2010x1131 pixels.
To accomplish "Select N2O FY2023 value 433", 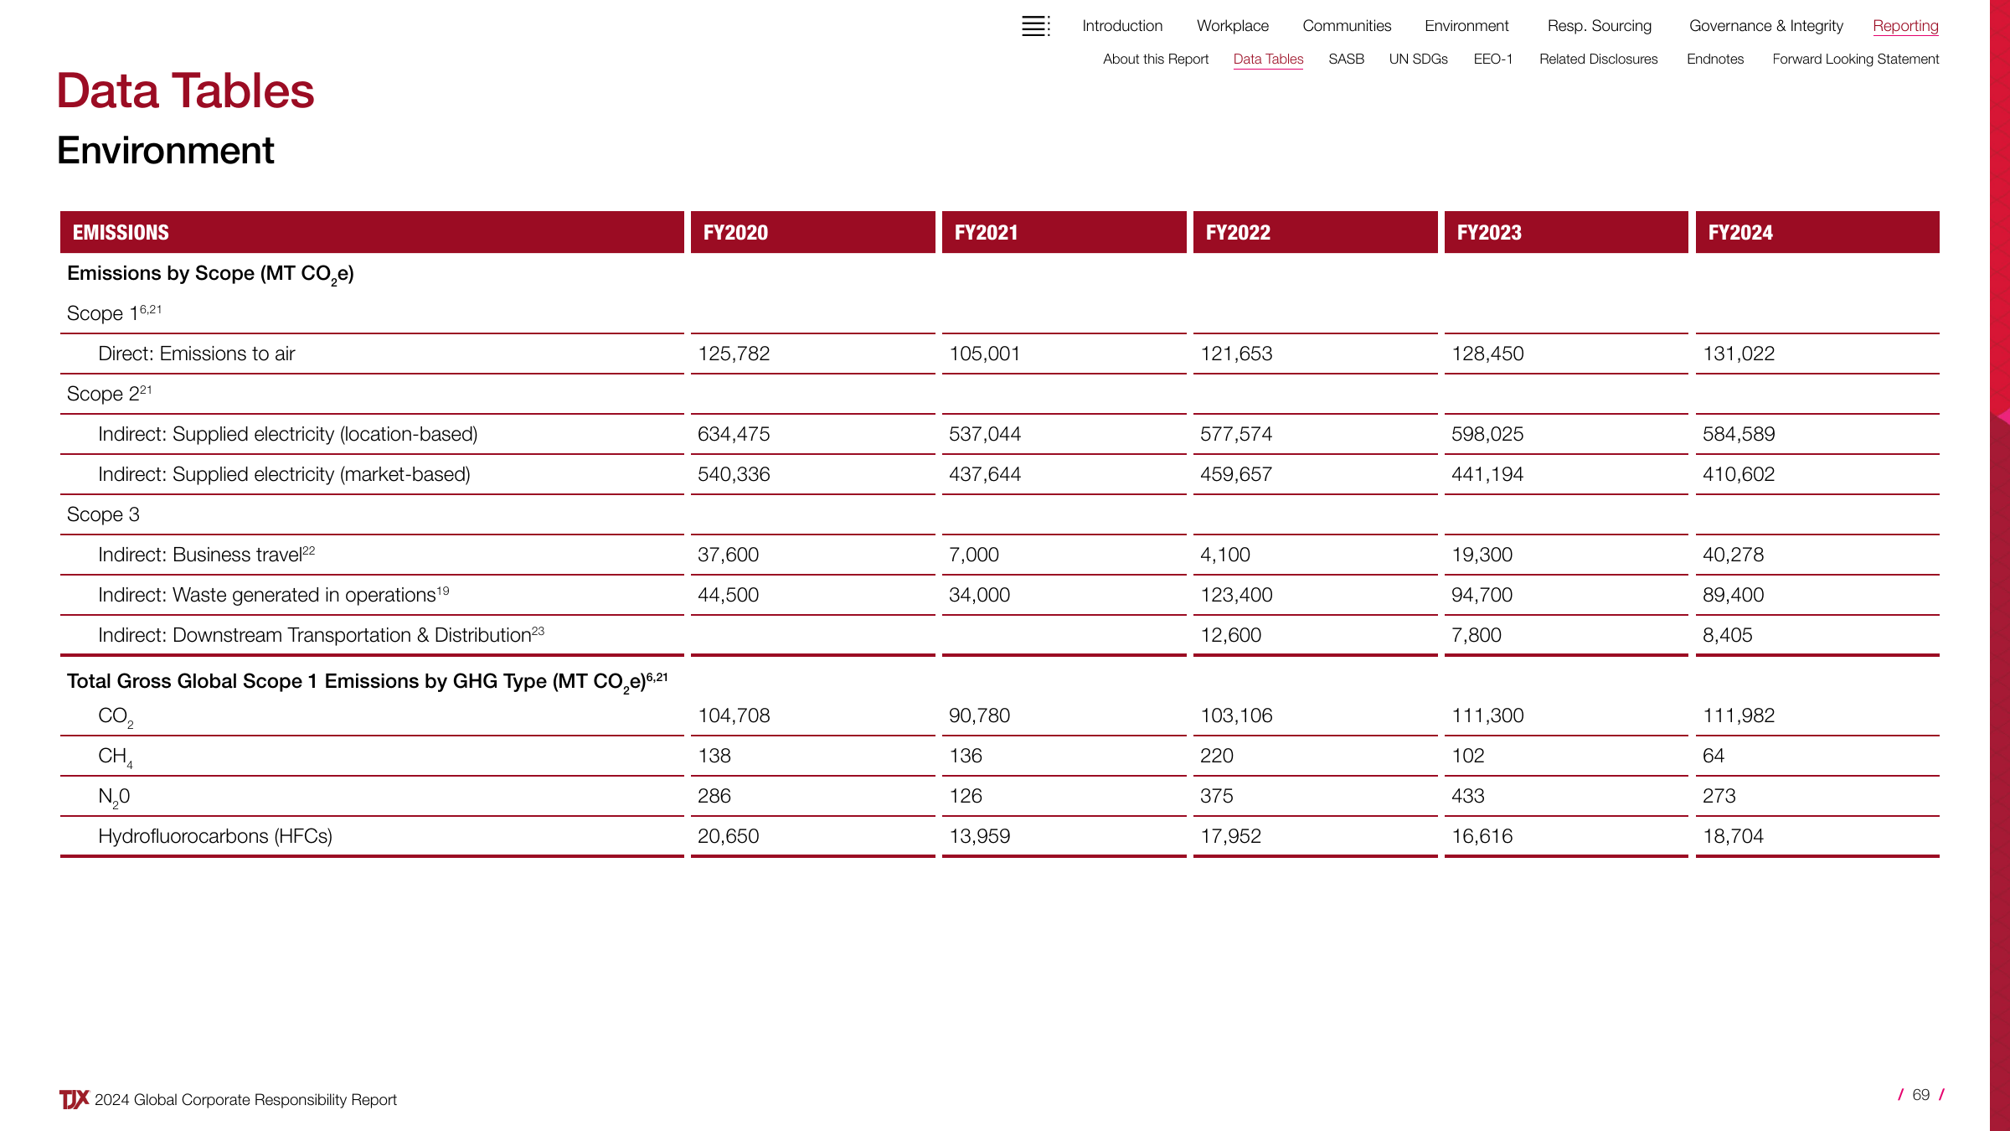I will 1467,796.
